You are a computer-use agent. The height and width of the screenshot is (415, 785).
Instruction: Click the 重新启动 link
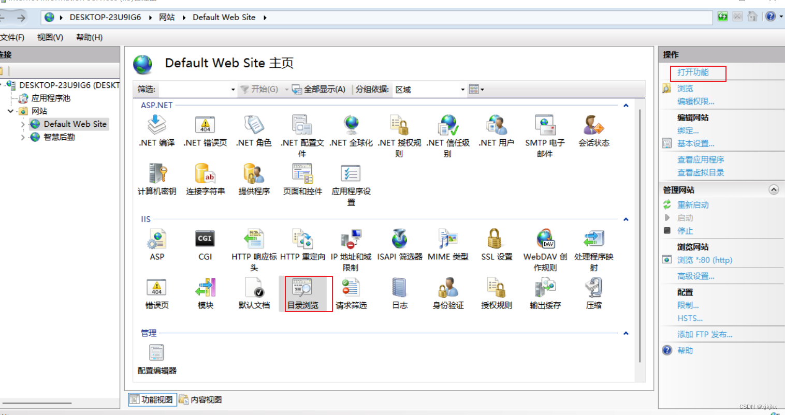click(x=693, y=205)
